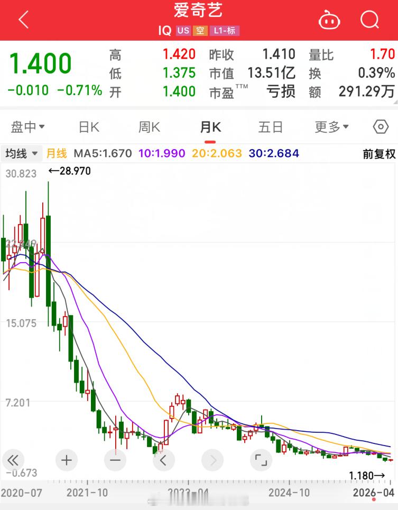This screenshot has height=510, width=398.
Task: Tap the previous close 1.410
Action: [x=279, y=54]
